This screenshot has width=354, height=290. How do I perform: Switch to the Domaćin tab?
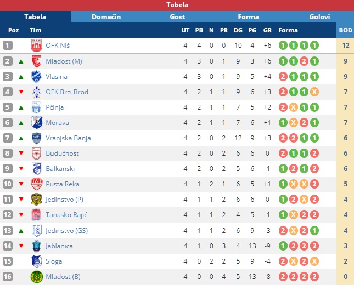pos(106,17)
